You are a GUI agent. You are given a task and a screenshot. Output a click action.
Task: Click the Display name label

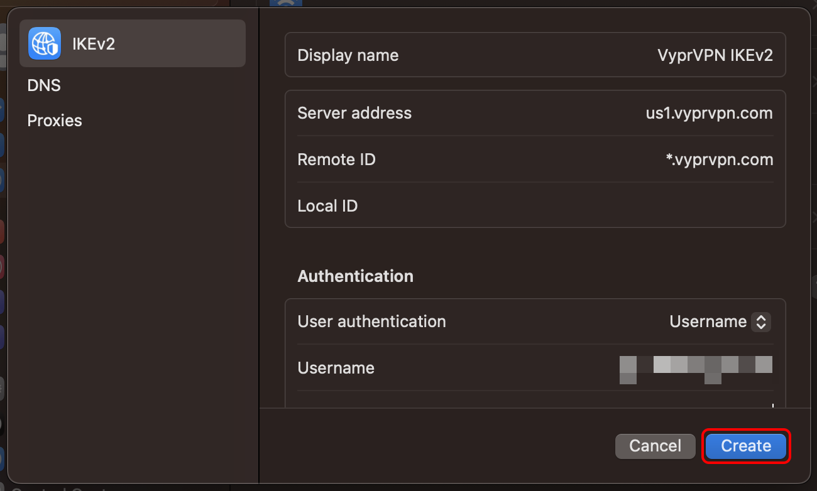348,55
